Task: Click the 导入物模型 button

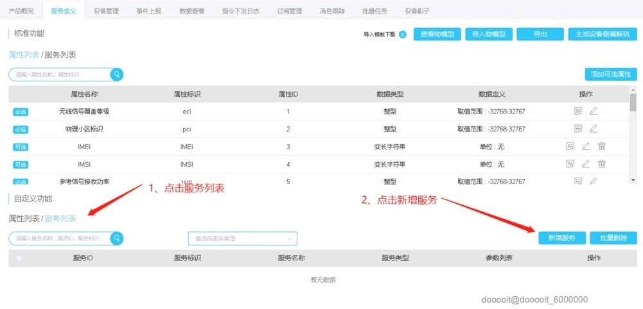Action: tap(489, 35)
